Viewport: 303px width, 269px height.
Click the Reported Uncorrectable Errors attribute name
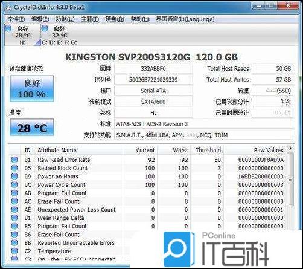point(76,243)
